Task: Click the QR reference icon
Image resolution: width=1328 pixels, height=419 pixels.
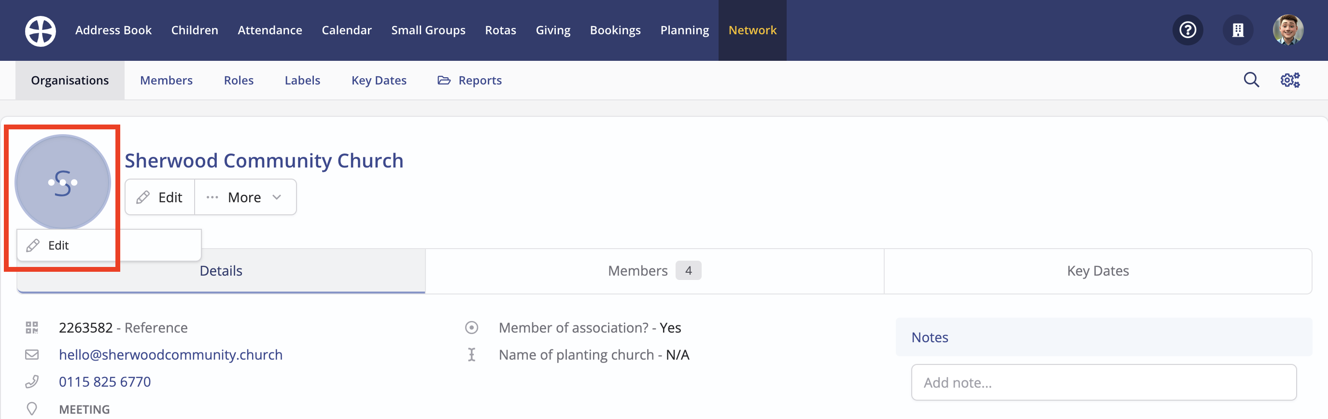Action: (32, 328)
